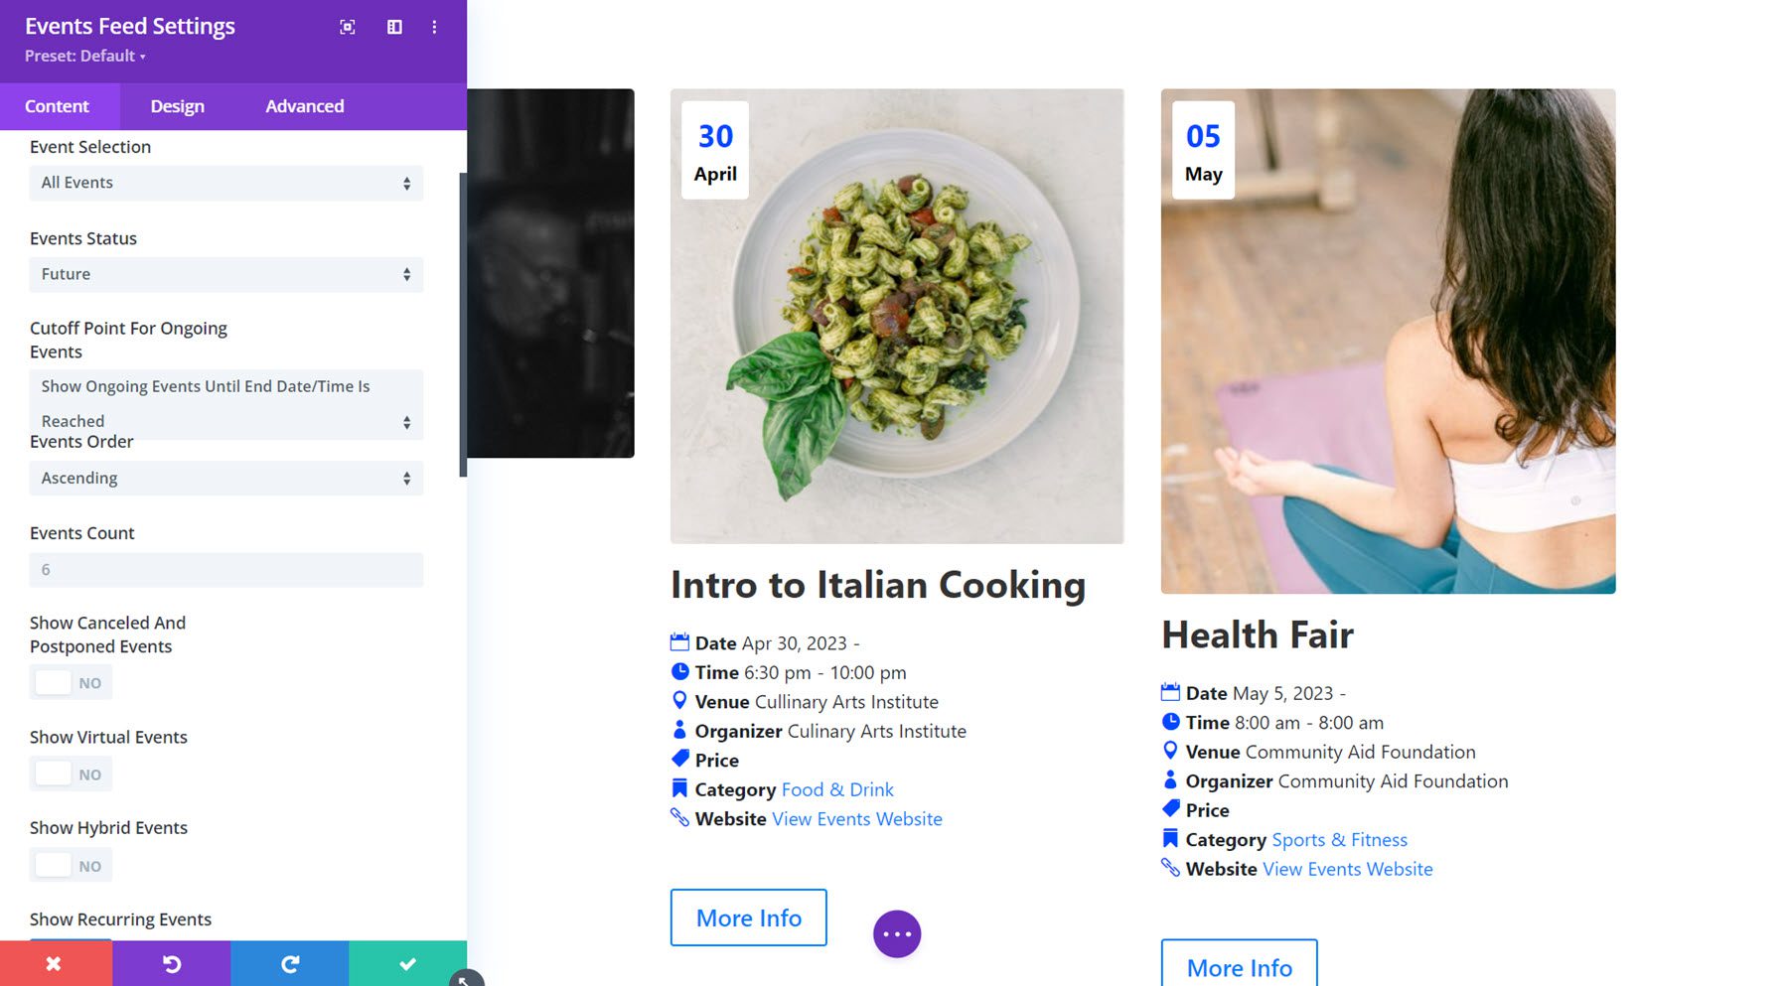Open the purple hover options circle

(x=896, y=932)
